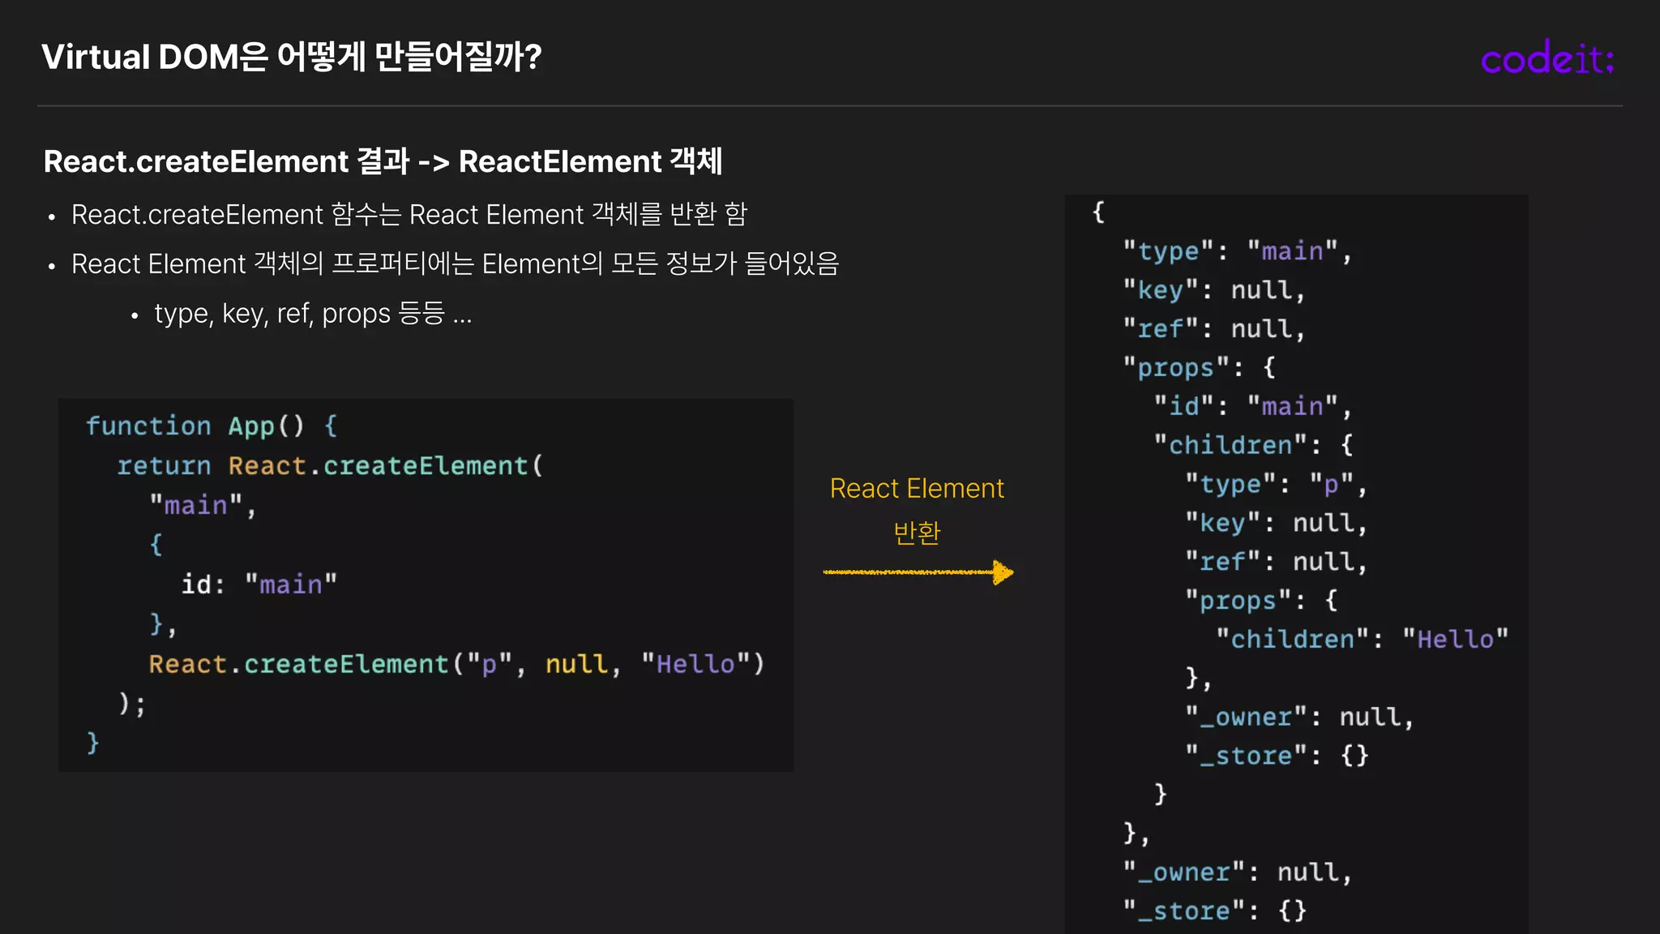1660x934 pixels.
Task: Click the line 'React.createElement("p", null, "Hello")'
Action: click(456, 664)
